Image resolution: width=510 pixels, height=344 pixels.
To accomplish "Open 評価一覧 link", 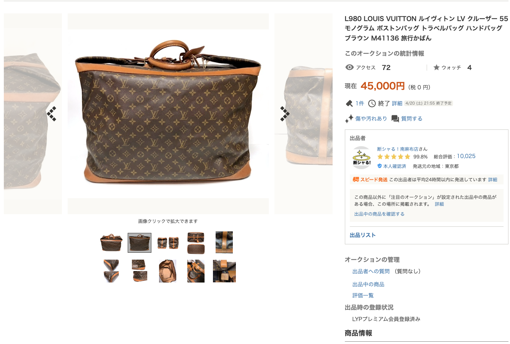I will point(363,296).
